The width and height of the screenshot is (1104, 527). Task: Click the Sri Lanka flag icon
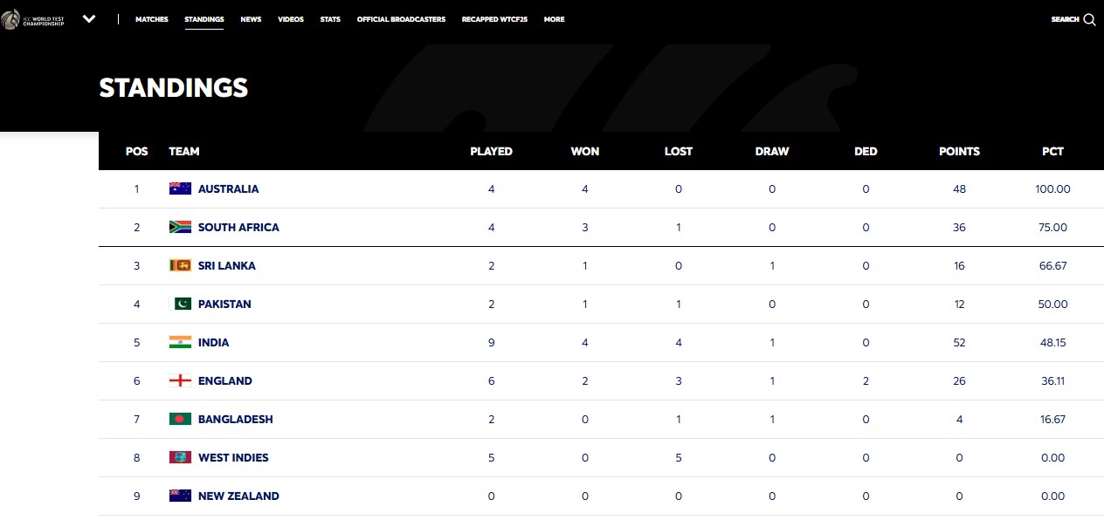point(180,265)
